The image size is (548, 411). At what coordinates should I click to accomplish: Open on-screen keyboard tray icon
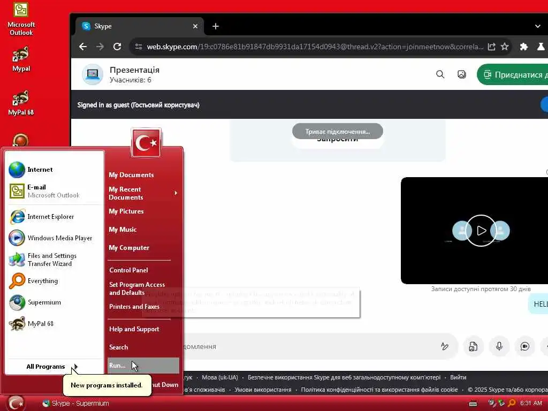473,404
